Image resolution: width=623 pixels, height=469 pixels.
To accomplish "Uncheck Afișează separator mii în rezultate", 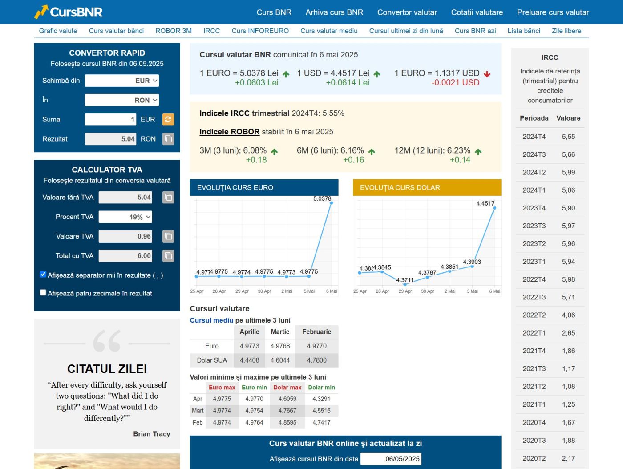I will [43, 275].
